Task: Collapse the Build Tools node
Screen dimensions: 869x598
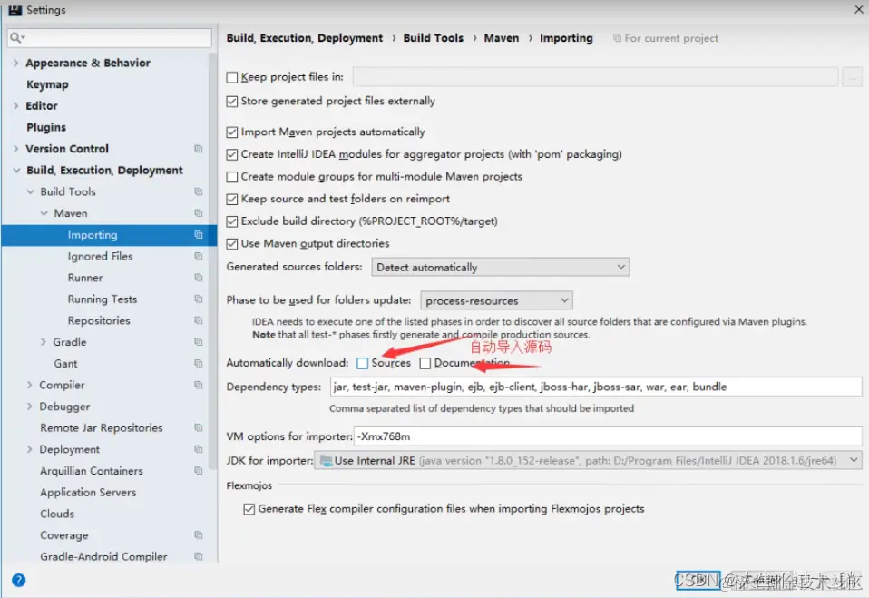Action: (x=30, y=191)
